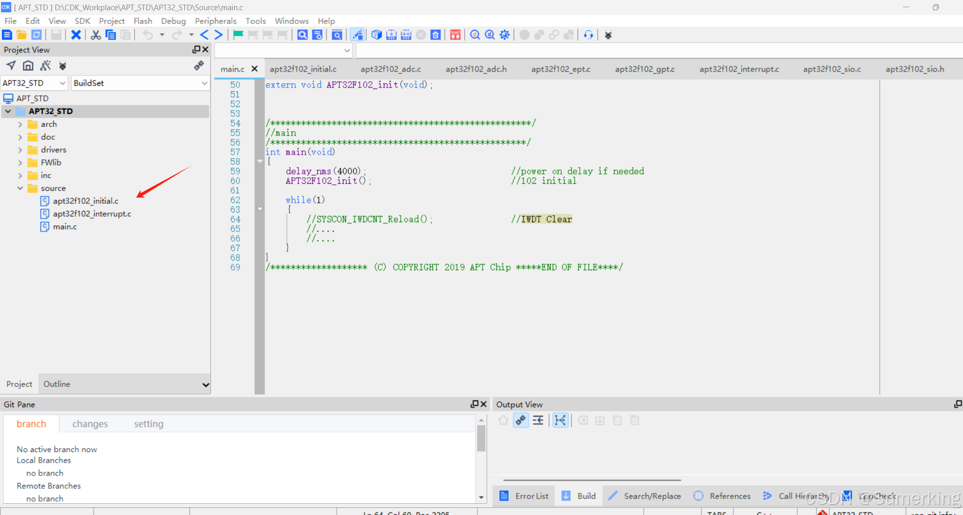Viewport: 963px width, 515px height.
Task: Open the Error List output tab
Action: [524, 496]
